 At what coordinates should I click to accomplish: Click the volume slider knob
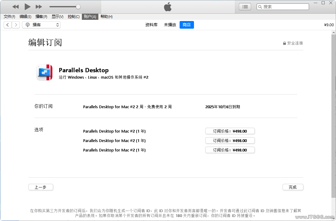coord(78,7)
